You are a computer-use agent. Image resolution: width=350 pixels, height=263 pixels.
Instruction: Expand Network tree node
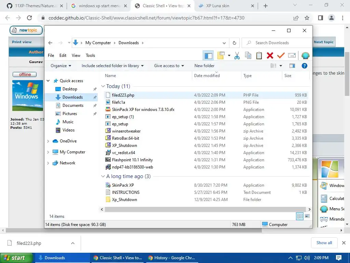click(48, 163)
